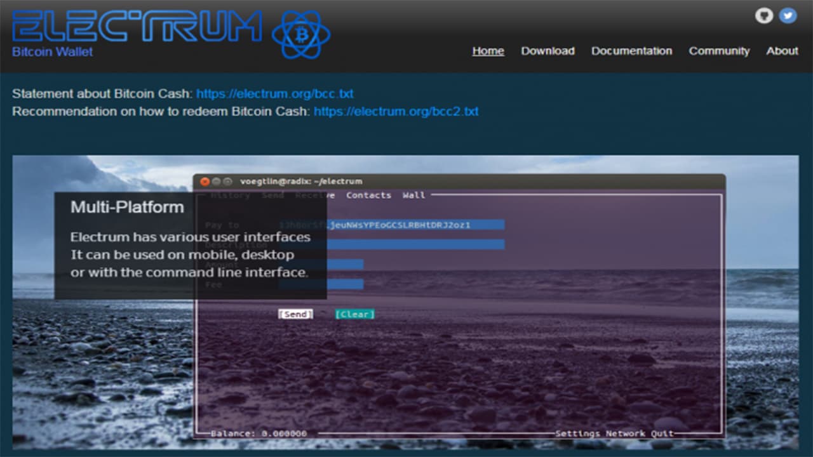The image size is (813, 457).
Task: Select the Send tab in terminal
Action: 272,195
